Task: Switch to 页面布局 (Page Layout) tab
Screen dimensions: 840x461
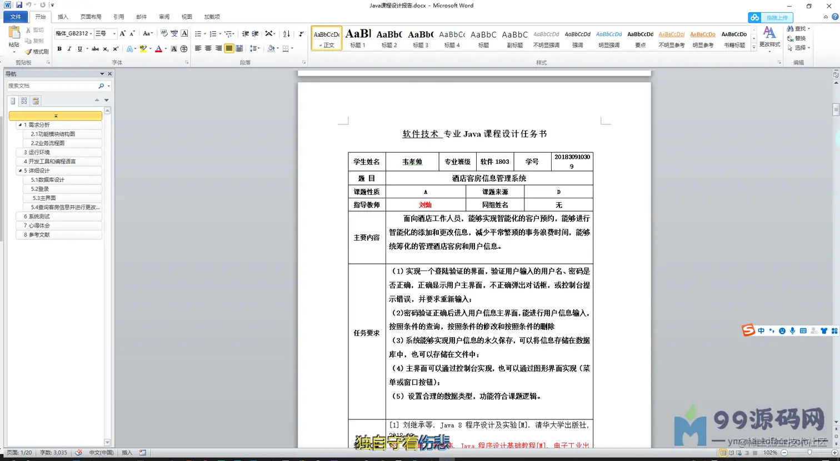Action: pyautogui.click(x=91, y=17)
